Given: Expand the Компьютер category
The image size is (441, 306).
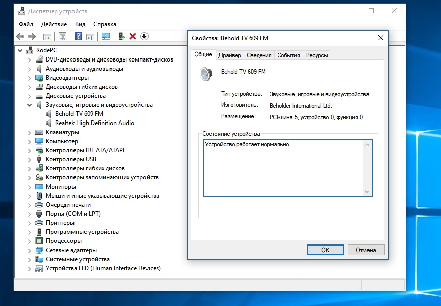Looking at the screenshot, I should click(30, 141).
